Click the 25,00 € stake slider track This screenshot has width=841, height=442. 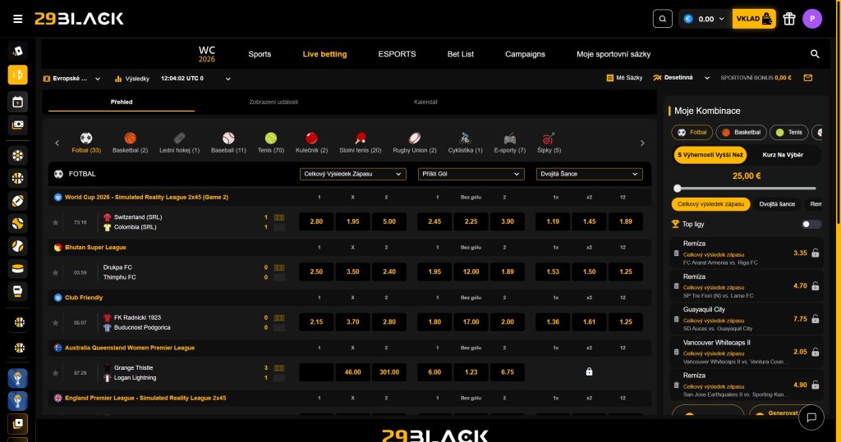click(746, 188)
